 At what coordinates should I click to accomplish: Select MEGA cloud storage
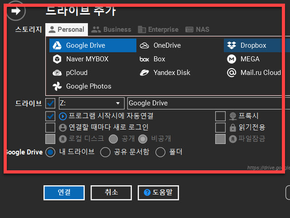[x=243, y=59]
